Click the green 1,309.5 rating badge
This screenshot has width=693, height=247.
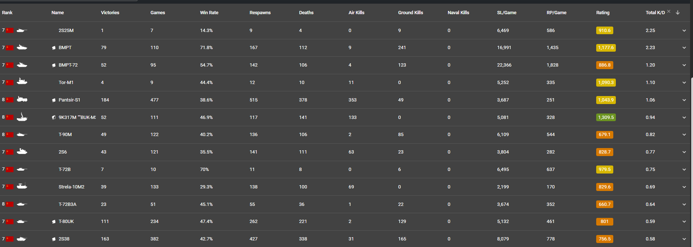(x=606, y=117)
